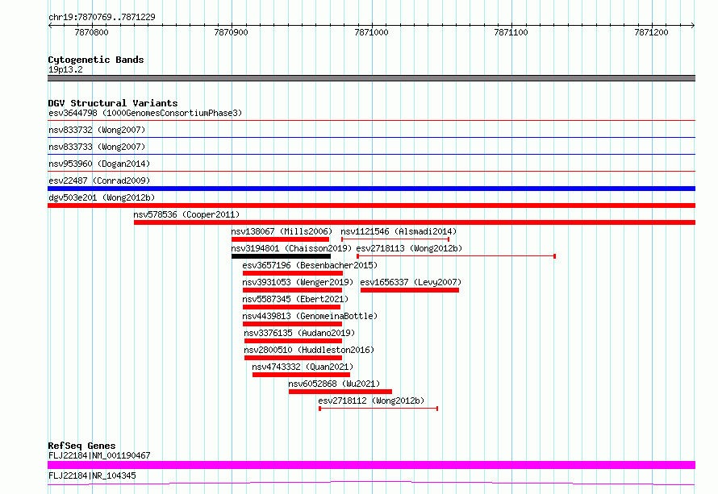Image resolution: width=718 pixels, height=494 pixels.
Task: Click the black nsv3194801 variant bar
Action: (282, 256)
